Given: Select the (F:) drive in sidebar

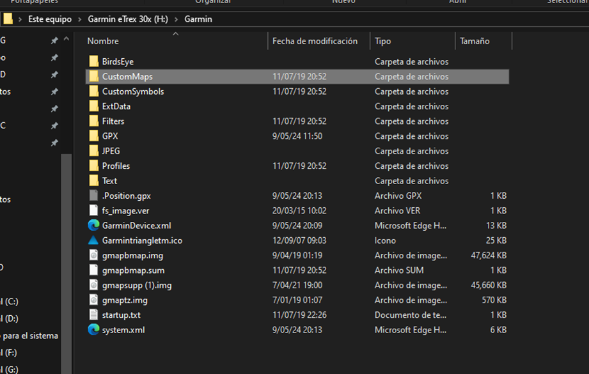Looking at the screenshot, I should (x=9, y=353).
